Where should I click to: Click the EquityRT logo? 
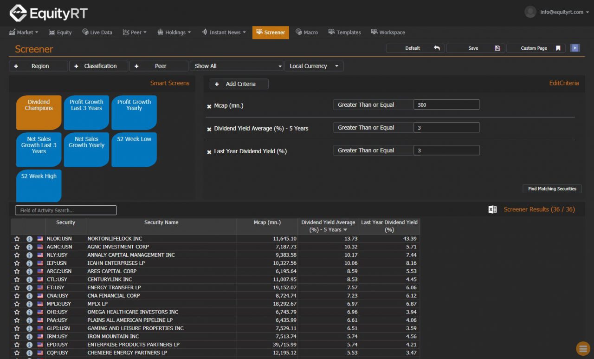pos(48,13)
